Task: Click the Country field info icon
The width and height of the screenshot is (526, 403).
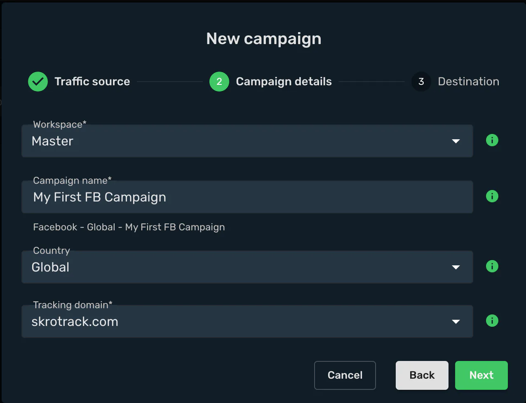Action: tap(492, 267)
